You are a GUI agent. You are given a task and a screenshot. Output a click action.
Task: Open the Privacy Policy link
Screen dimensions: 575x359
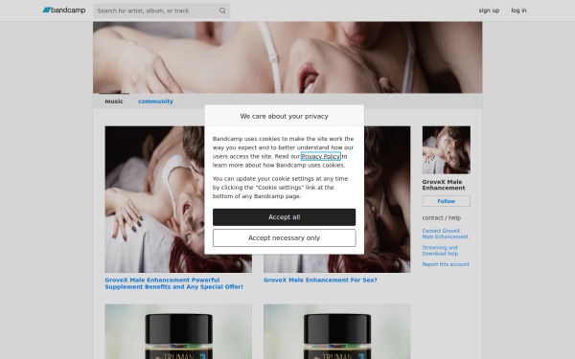coord(321,156)
